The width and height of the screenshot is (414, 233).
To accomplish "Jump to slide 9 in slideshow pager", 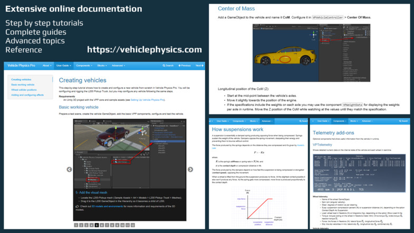I will coord(117,225).
